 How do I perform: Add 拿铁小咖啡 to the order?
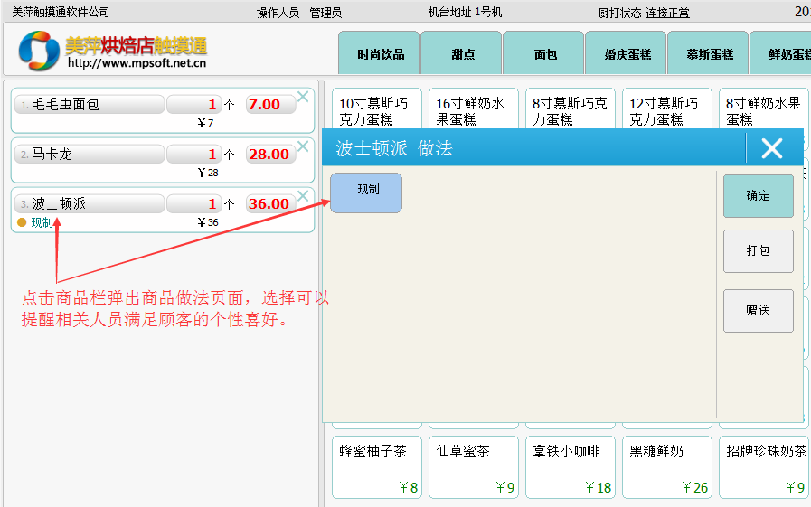[573, 467]
